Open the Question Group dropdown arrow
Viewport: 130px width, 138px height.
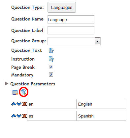click(97, 41)
